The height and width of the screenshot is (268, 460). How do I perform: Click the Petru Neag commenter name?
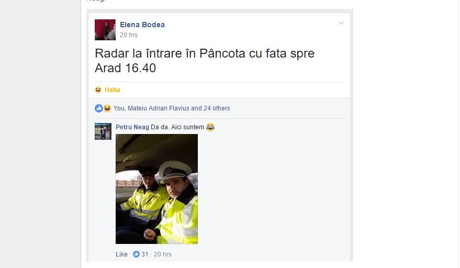coord(132,127)
